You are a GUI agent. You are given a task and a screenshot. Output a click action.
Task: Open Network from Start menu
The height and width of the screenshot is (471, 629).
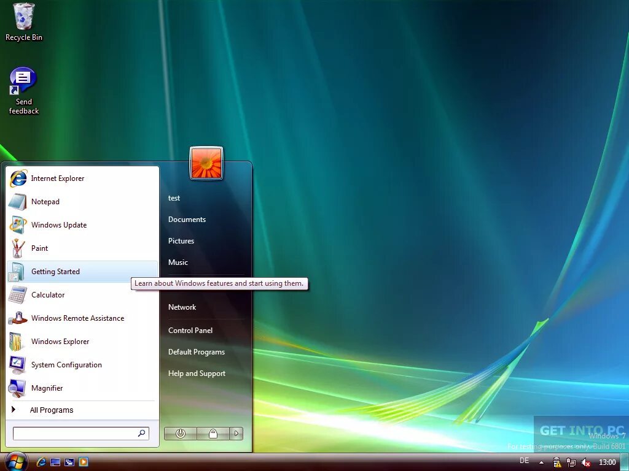(182, 307)
